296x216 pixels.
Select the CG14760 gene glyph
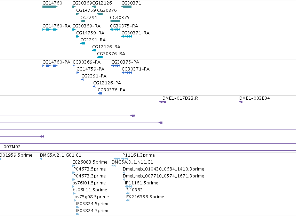click(x=50, y=7)
